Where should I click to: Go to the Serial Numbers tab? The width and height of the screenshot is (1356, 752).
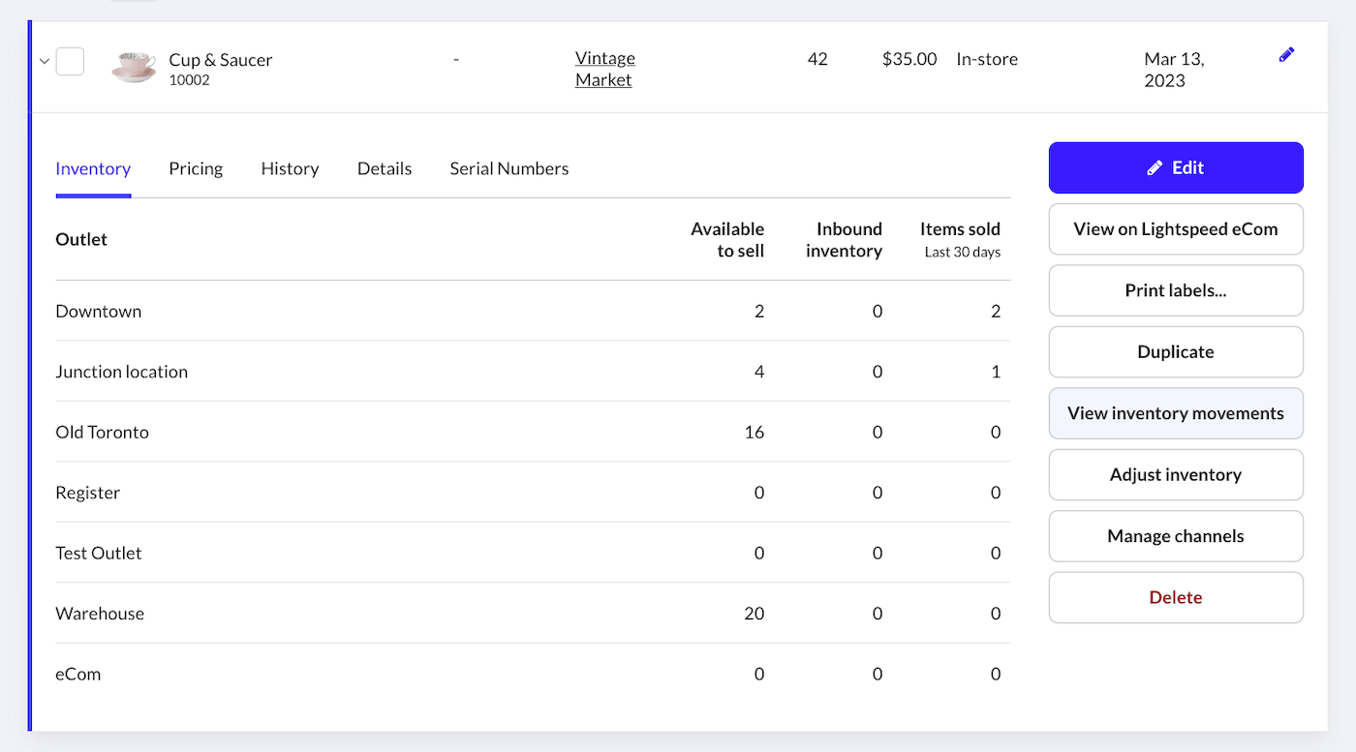click(x=509, y=168)
